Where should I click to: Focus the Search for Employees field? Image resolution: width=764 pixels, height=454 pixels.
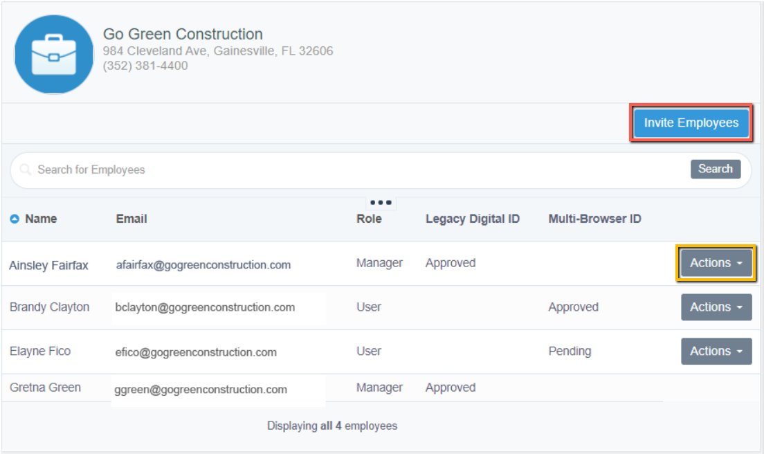(346, 170)
